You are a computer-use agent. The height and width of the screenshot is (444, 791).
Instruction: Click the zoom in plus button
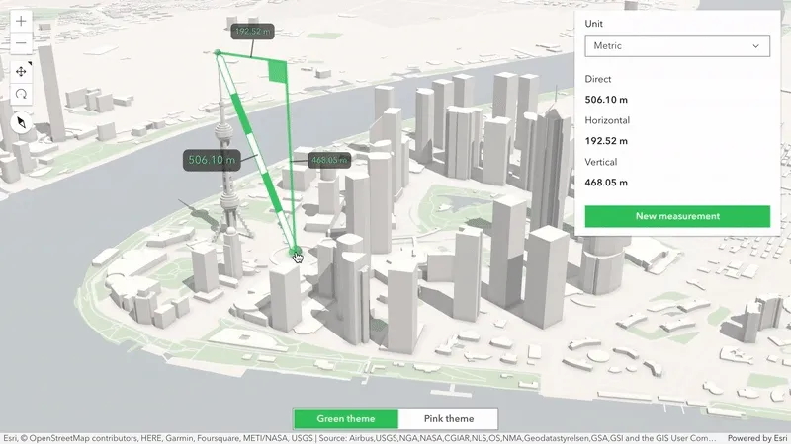pyautogui.click(x=21, y=21)
